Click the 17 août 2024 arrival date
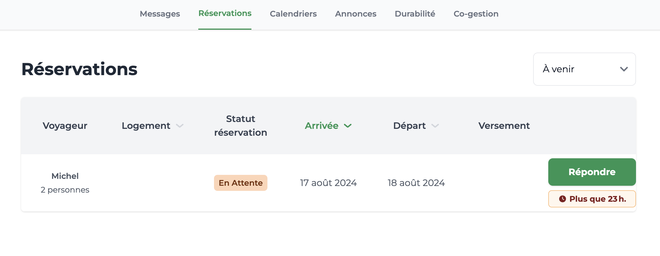 point(328,183)
